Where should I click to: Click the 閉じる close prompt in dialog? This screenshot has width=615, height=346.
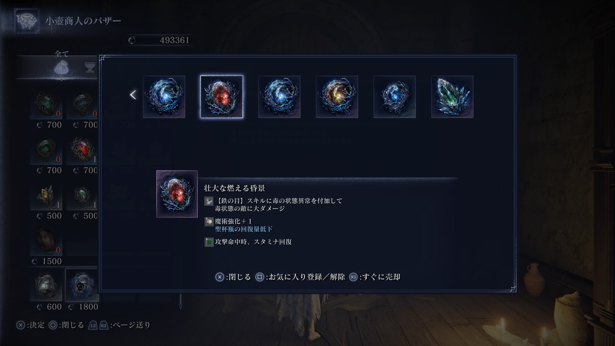click(233, 277)
